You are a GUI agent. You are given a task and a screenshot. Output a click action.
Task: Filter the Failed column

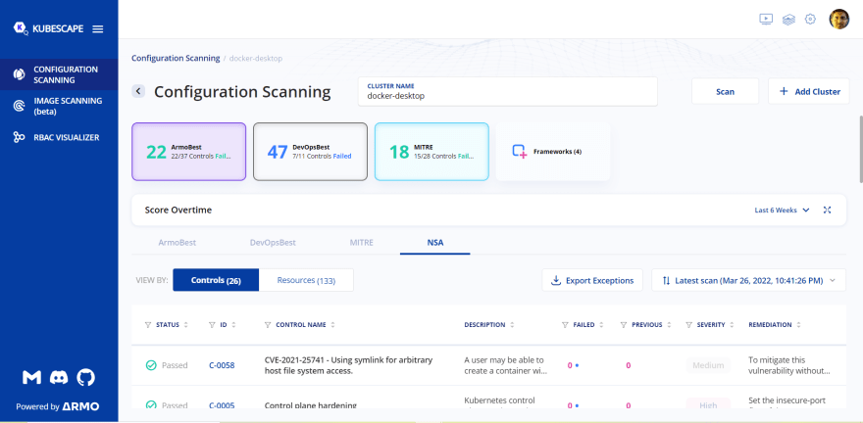[x=565, y=325]
